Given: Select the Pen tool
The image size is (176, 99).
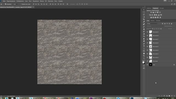Looking at the screenshot, I should point(144,44).
